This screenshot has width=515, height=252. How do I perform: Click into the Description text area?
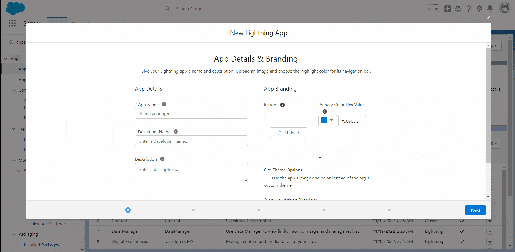191,172
